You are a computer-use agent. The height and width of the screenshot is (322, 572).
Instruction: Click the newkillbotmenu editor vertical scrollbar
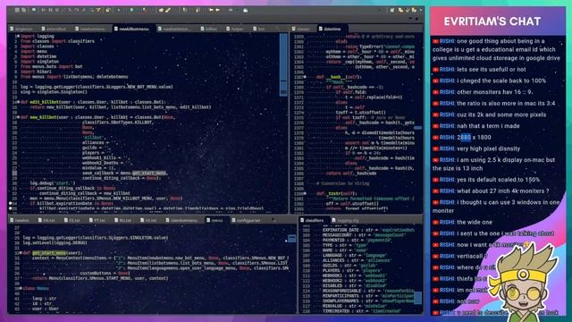[x=283, y=64]
